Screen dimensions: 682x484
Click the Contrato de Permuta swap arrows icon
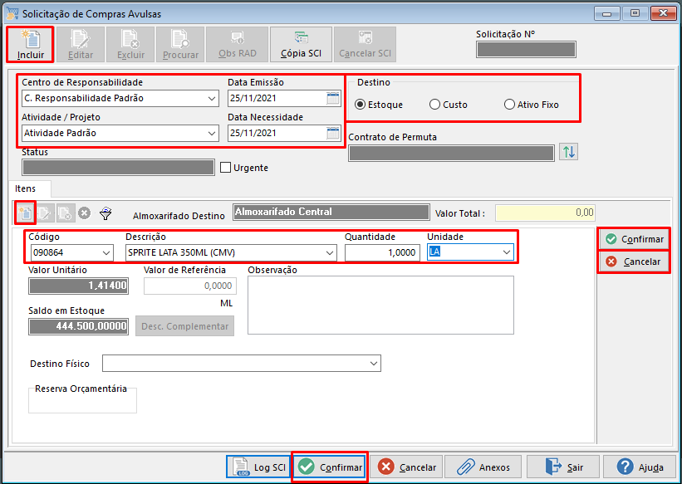click(568, 152)
